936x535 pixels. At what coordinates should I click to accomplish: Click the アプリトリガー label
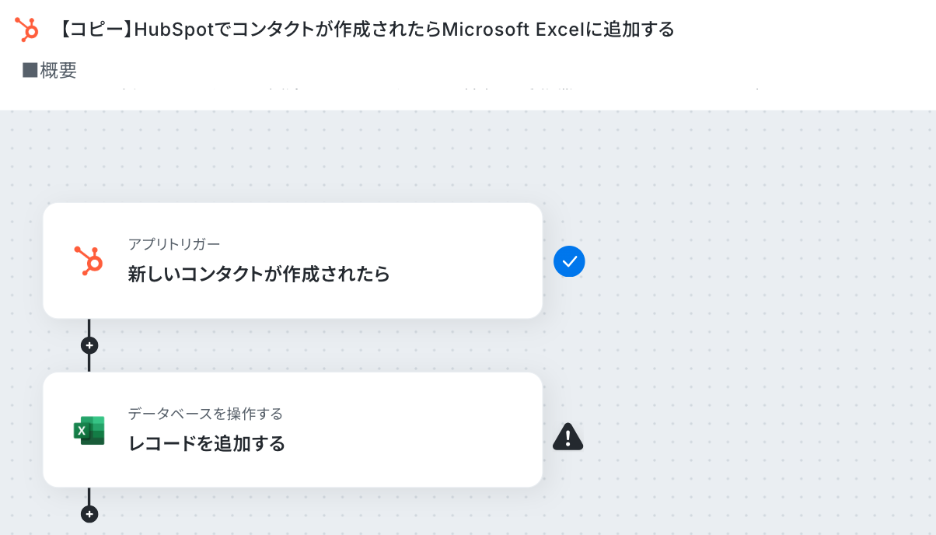(x=174, y=244)
